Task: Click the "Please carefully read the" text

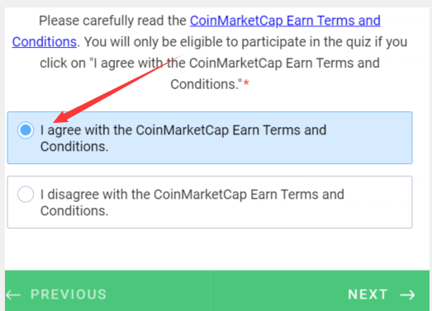Action: pyautogui.click(x=112, y=21)
